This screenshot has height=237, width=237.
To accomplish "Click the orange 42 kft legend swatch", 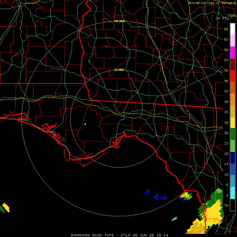I will coord(233,100).
